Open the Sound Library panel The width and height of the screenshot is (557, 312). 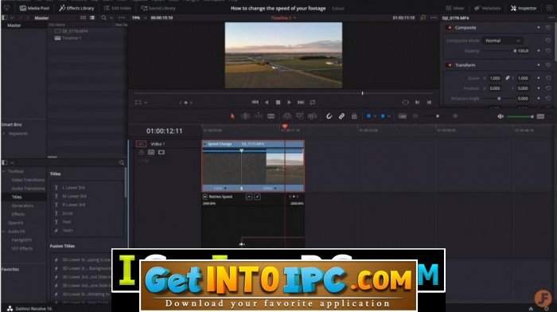(158, 8)
